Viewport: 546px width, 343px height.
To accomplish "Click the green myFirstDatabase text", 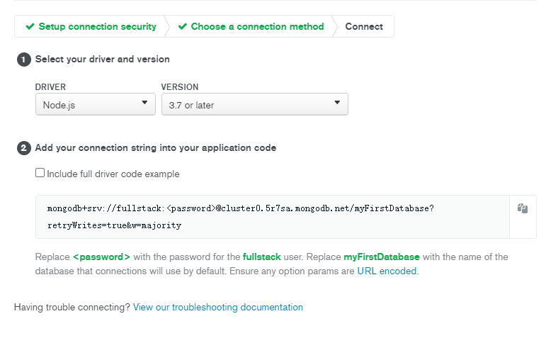I will coord(382,257).
